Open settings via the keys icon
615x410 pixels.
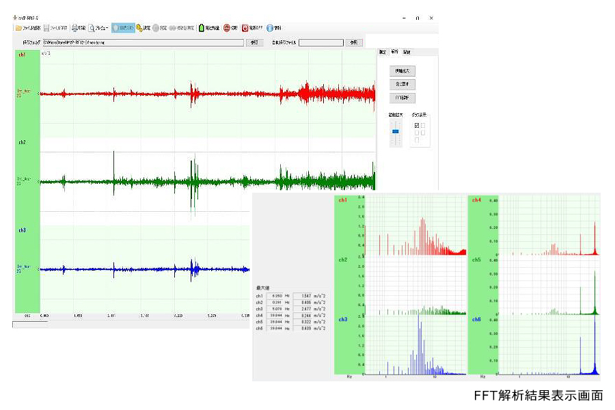[139, 28]
